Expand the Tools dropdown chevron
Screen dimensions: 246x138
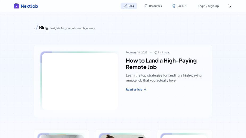[x=186, y=6]
